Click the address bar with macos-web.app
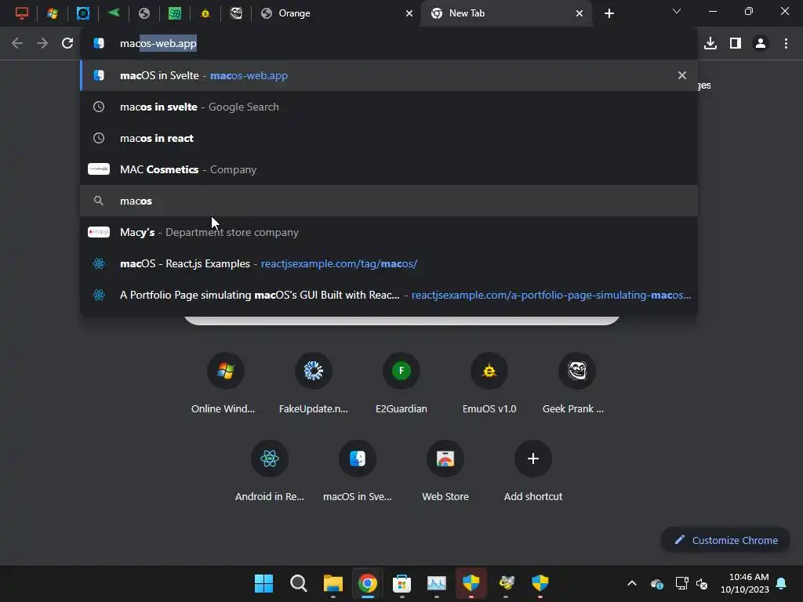 point(389,44)
